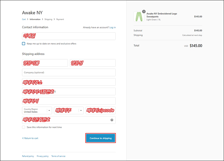Screen dimensions: 224x161
Task: Click the Contact information heading
Action: (x=35, y=27)
